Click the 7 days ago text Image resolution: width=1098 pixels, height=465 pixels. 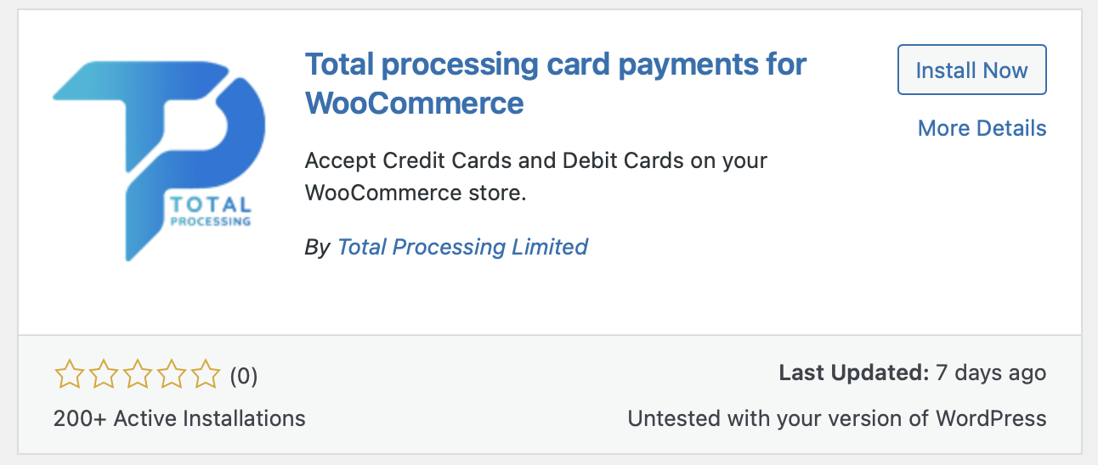pos(991,373)
